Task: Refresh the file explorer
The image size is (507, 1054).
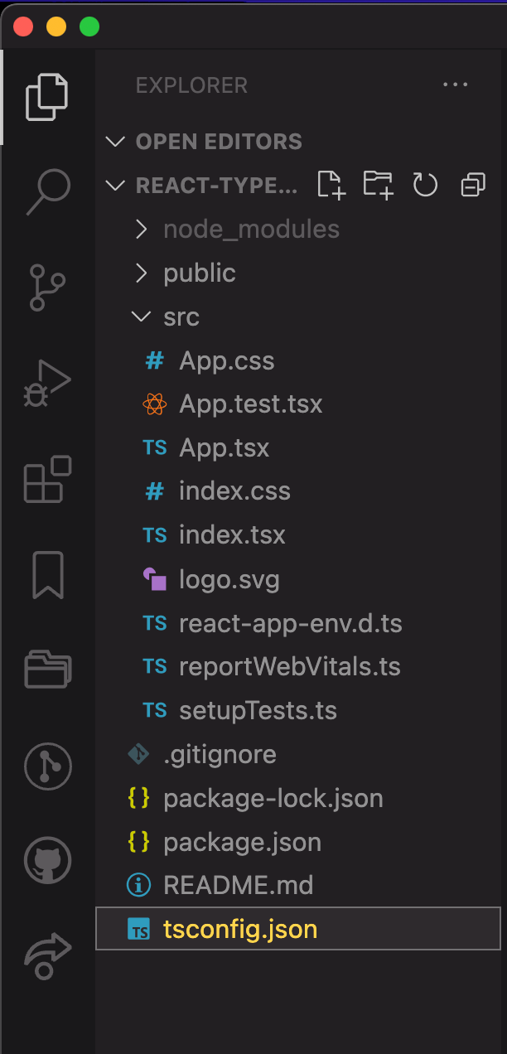Action: coord(425,185)
